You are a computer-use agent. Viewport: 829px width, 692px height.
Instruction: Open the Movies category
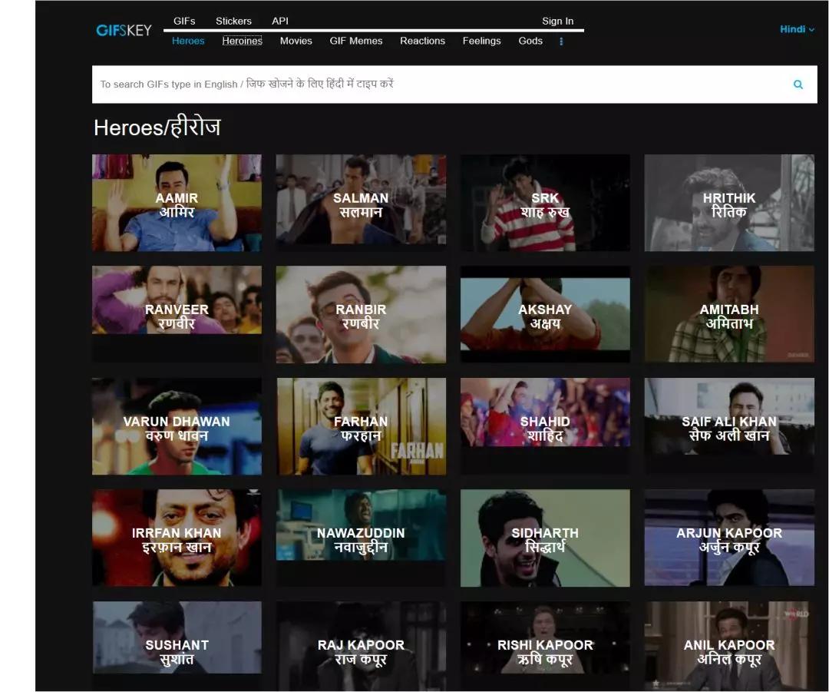pyautogui.click(x=296, y=41)
